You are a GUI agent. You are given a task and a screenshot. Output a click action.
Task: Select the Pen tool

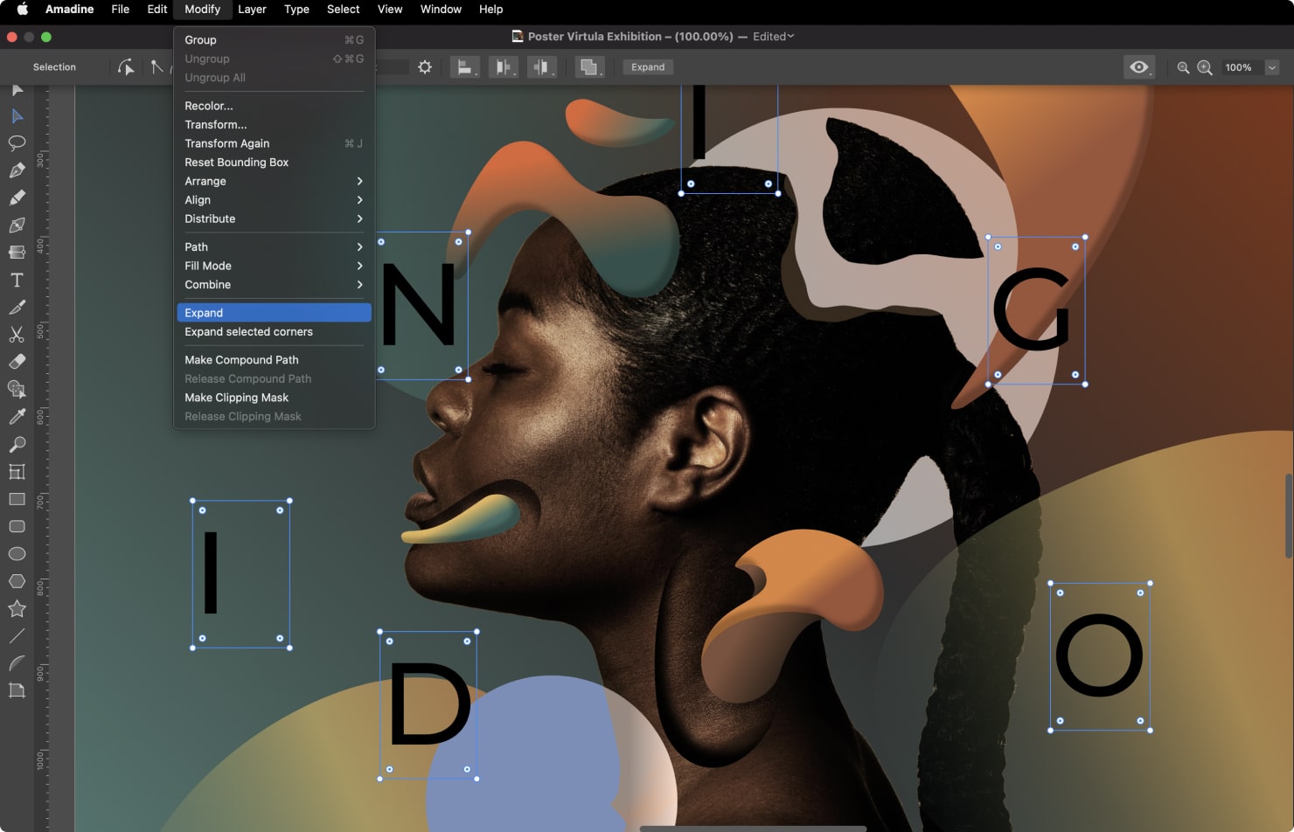17,170
